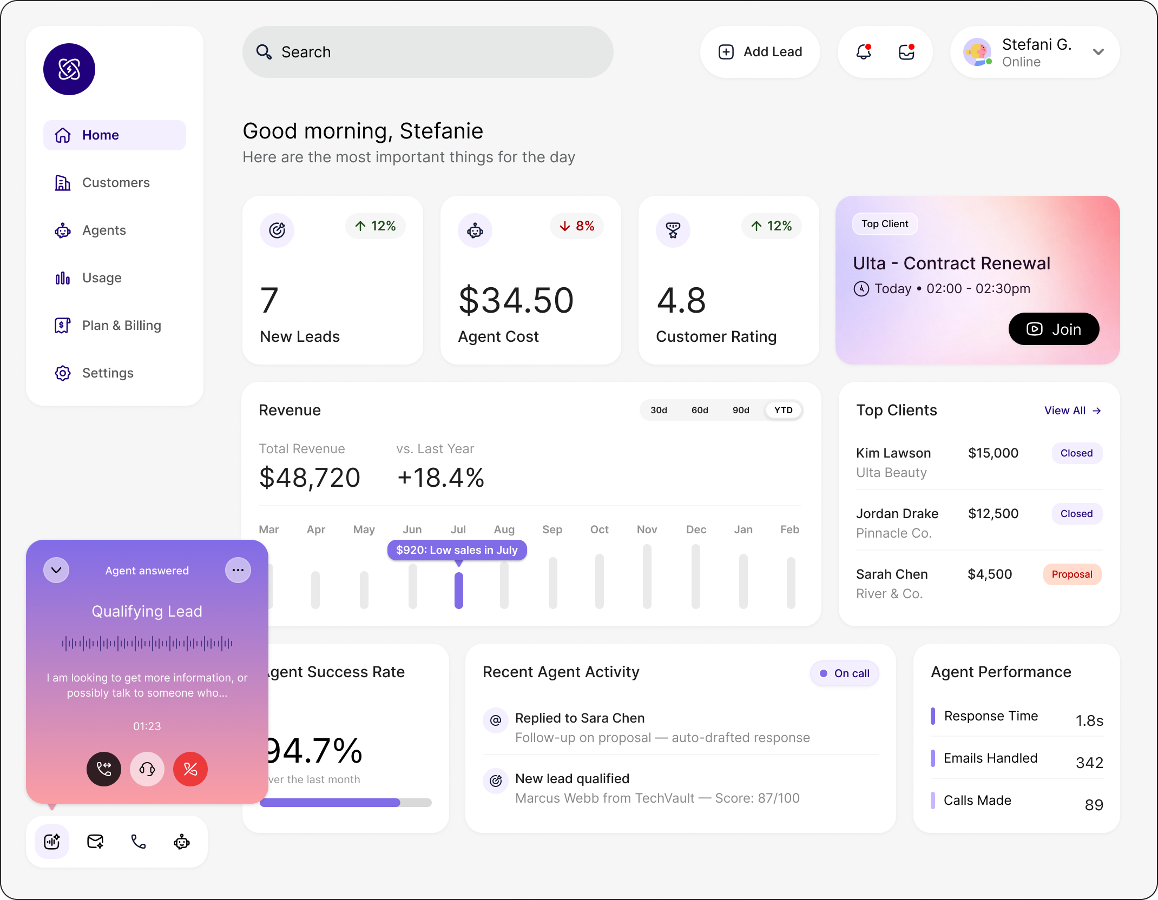Screen dimensions: 1158x900
Task: Open the messages icon beside the bell
Action: pos(906,51)
